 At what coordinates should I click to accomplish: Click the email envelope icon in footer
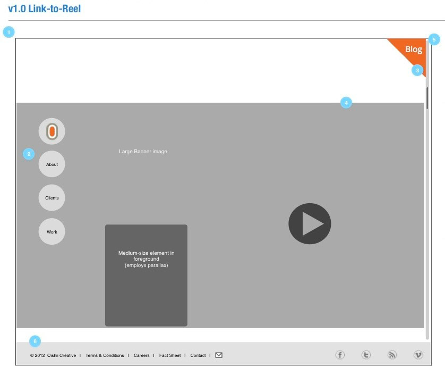[x=219, y=355]
